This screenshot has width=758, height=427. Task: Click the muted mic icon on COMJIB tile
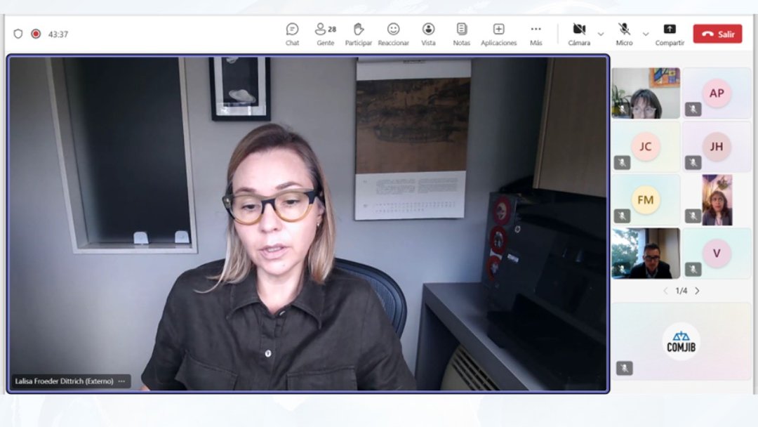[x=624, y=369]
